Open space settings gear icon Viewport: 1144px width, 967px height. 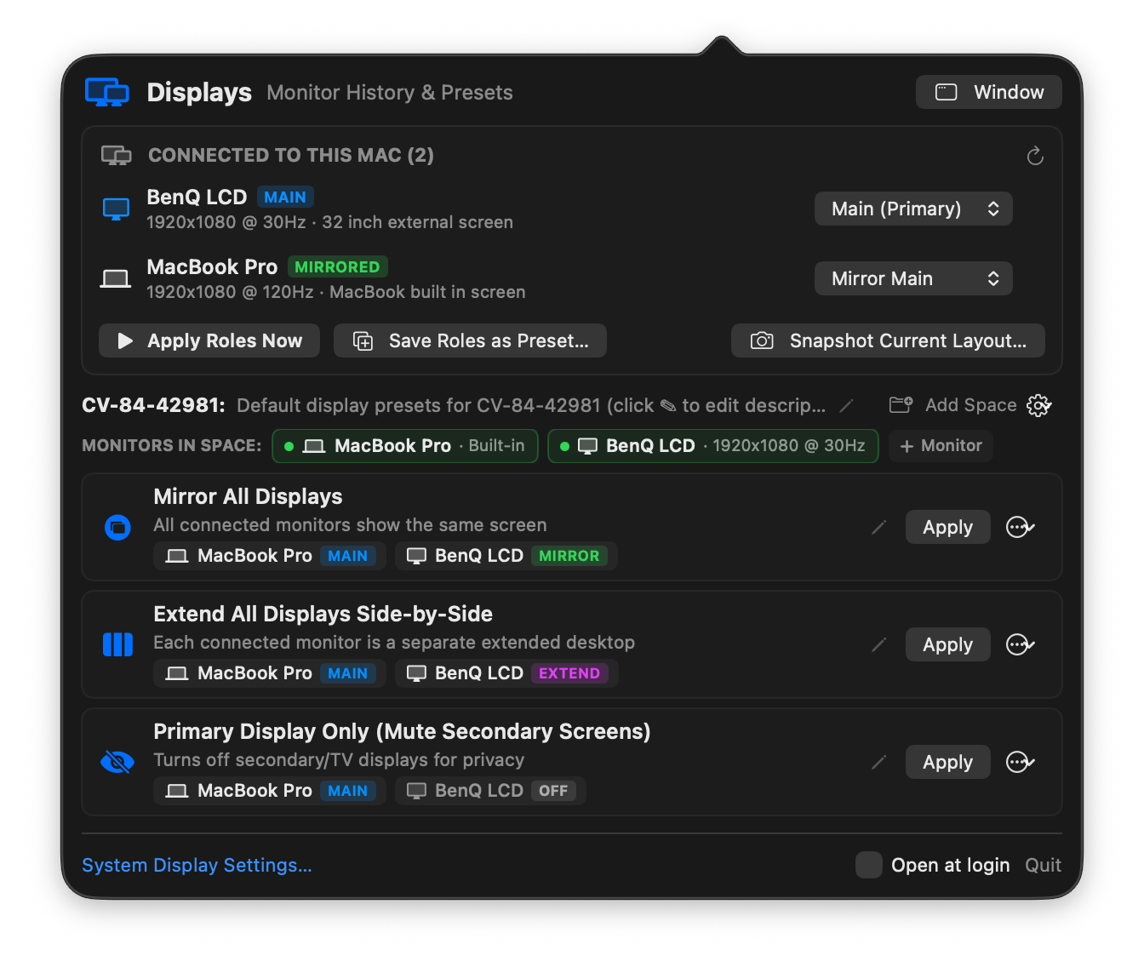click(1039, 405)
